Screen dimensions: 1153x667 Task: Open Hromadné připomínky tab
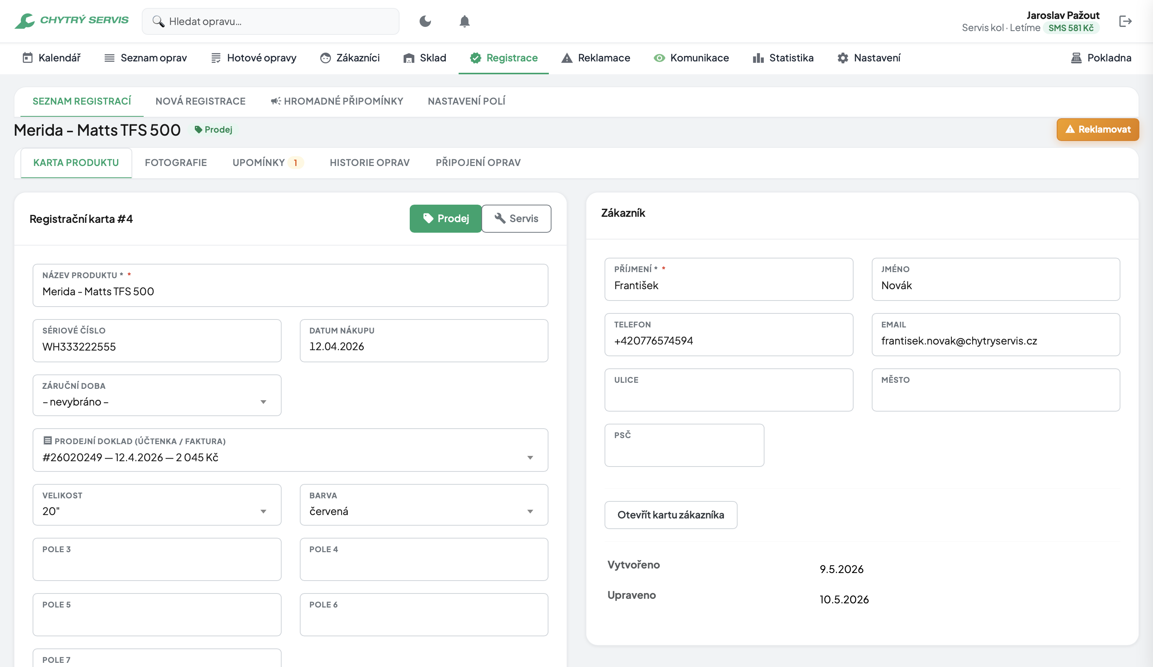337,101
